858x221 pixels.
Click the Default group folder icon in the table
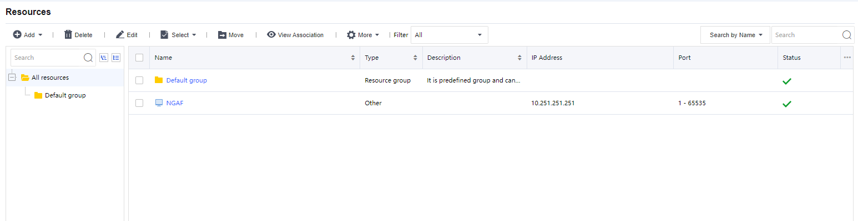(159, 80)
